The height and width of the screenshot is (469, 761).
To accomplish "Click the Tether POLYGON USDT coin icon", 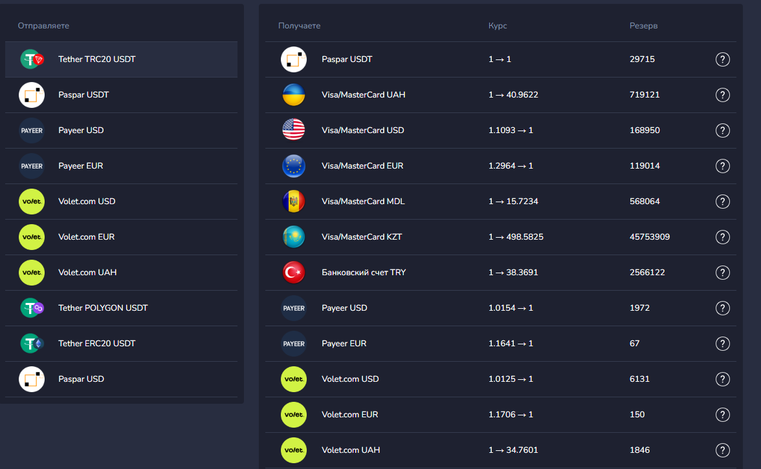I will [32, 308].
